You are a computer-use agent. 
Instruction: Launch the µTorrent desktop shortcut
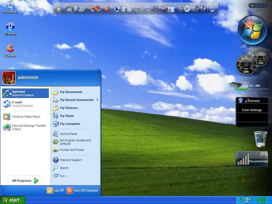(10, 29)
